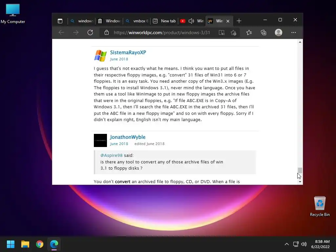Viewport: 336px width, 252px height.
Task: Show hidden system tray icons
Action: (x=286, y=244)
